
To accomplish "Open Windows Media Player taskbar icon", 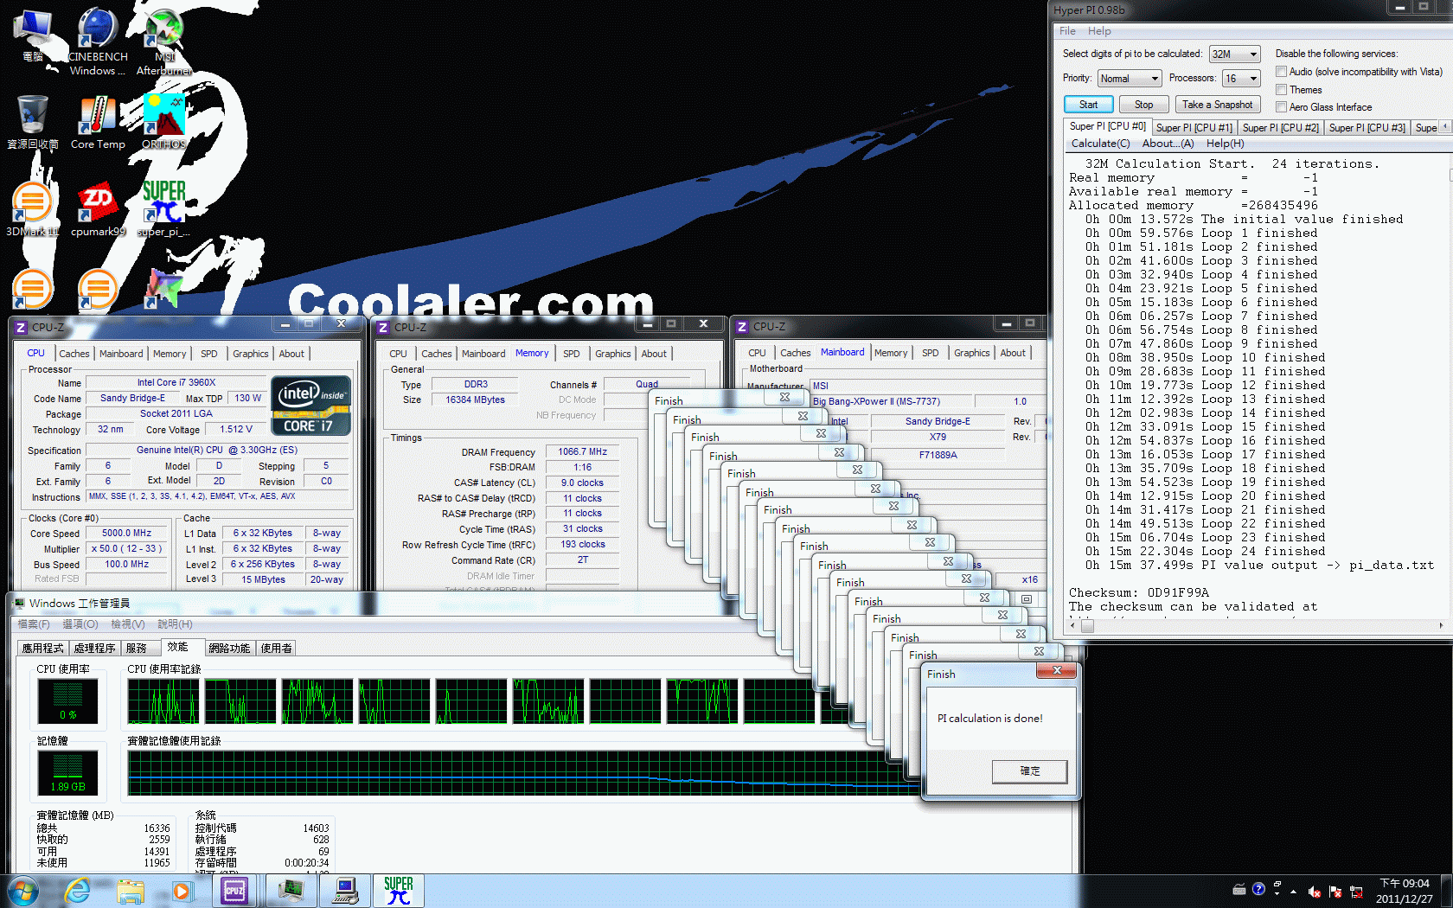I will (x=181, y=891).
